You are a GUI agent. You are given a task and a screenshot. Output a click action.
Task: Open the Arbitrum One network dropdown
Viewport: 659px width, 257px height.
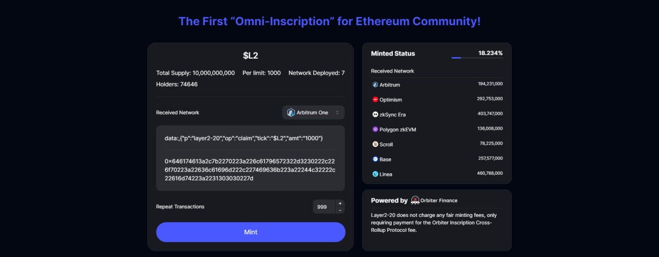[x=313, y=113]
